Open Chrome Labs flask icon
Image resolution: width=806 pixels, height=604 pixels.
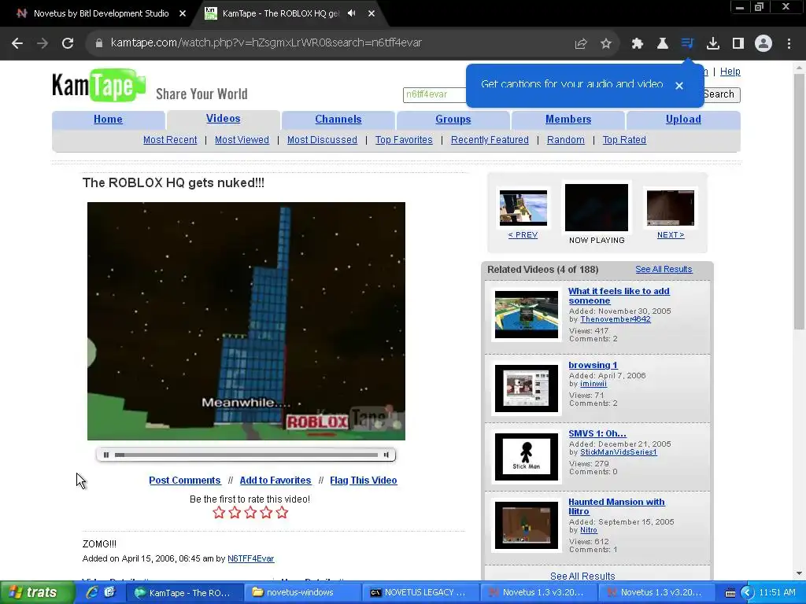coord(663,44)
